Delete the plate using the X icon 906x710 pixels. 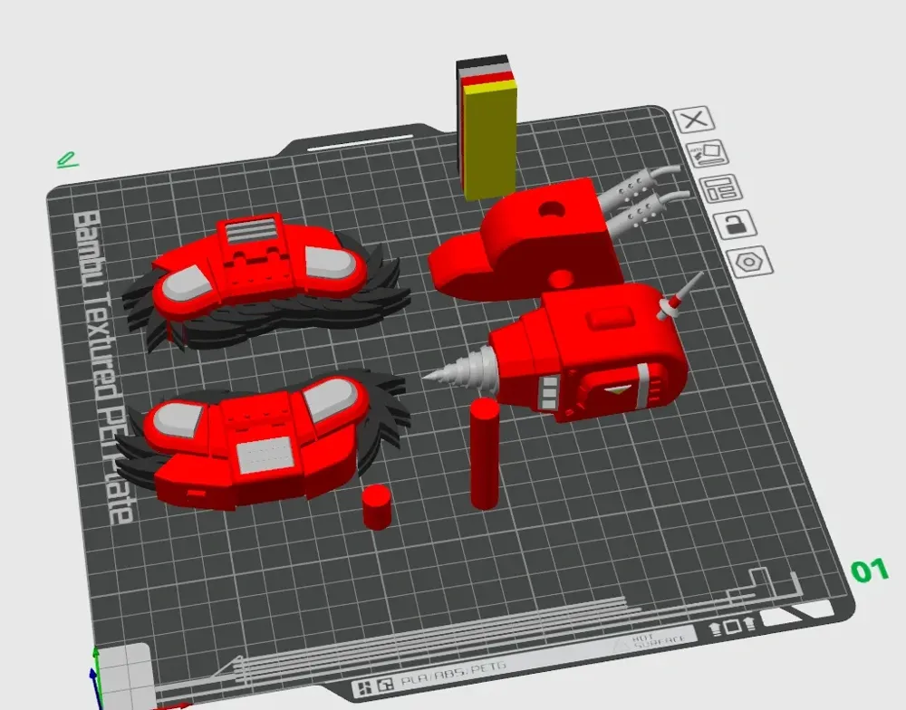pyautogui.click(x=693, y=121)
